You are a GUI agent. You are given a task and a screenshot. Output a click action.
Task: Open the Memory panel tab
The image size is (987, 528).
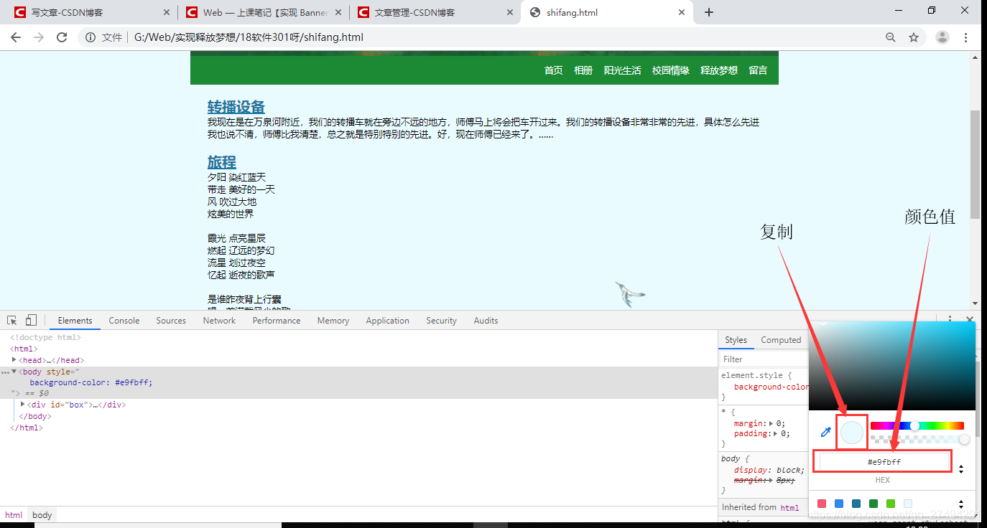pyautogui.click(x=333, y=321)
